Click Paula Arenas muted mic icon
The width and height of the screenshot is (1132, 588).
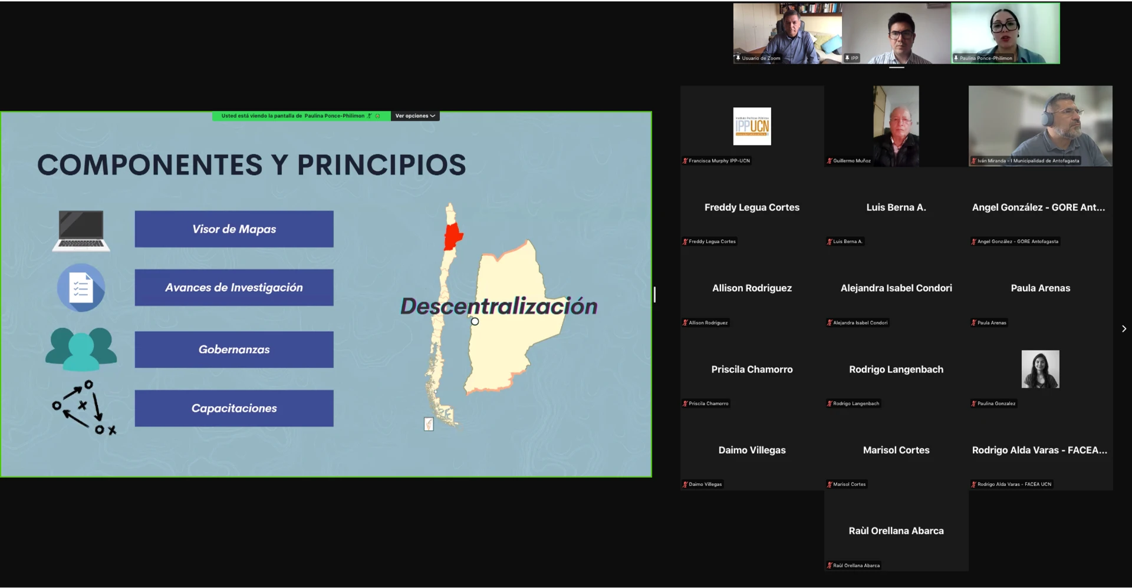(974, 323)
